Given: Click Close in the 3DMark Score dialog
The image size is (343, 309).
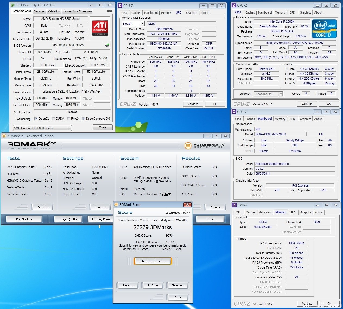Looking at the screenshot, I should coord(178,297).
